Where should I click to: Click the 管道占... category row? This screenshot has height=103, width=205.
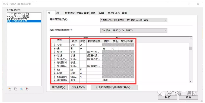[x=62, y=59]
